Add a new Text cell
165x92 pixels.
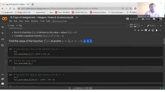pos(19,26)
